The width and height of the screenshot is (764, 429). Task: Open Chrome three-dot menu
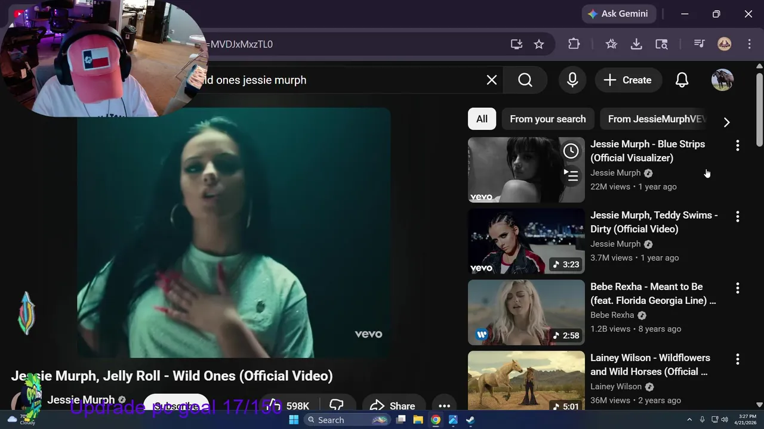point(749,44)
